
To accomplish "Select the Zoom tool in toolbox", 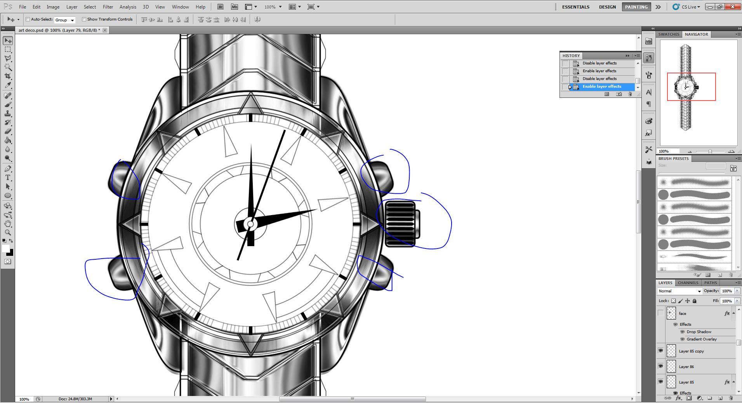I will [x=8, y=233].
